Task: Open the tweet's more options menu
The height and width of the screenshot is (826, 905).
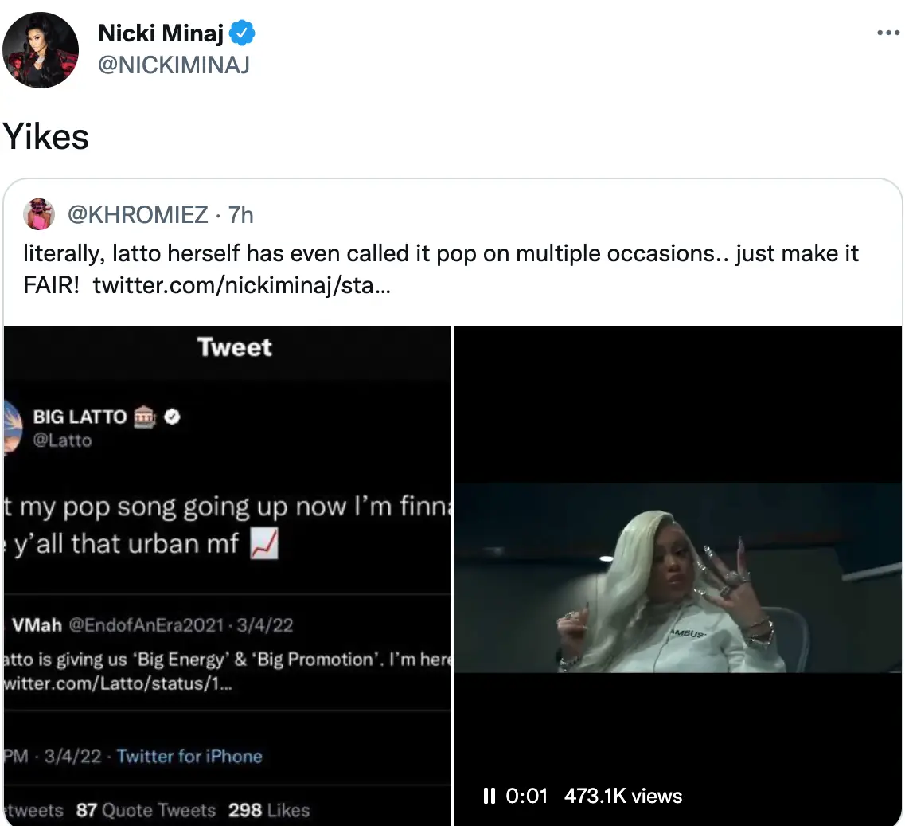Action: pos(887,33)
